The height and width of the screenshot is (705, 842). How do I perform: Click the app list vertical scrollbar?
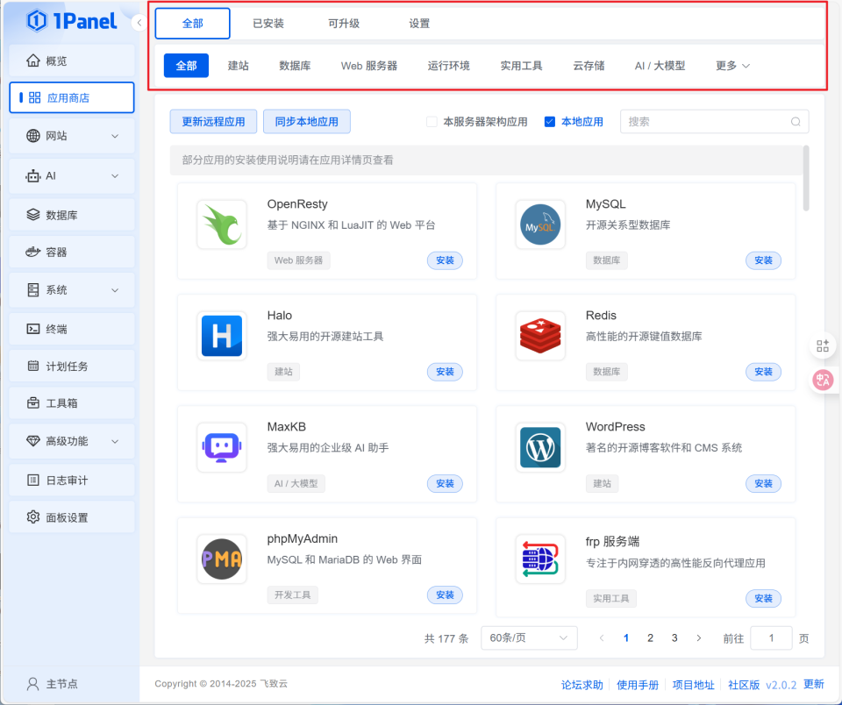coord(805,178)
